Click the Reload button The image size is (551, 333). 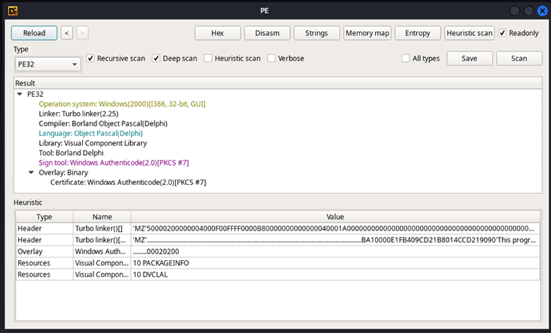tap(34, 33)
